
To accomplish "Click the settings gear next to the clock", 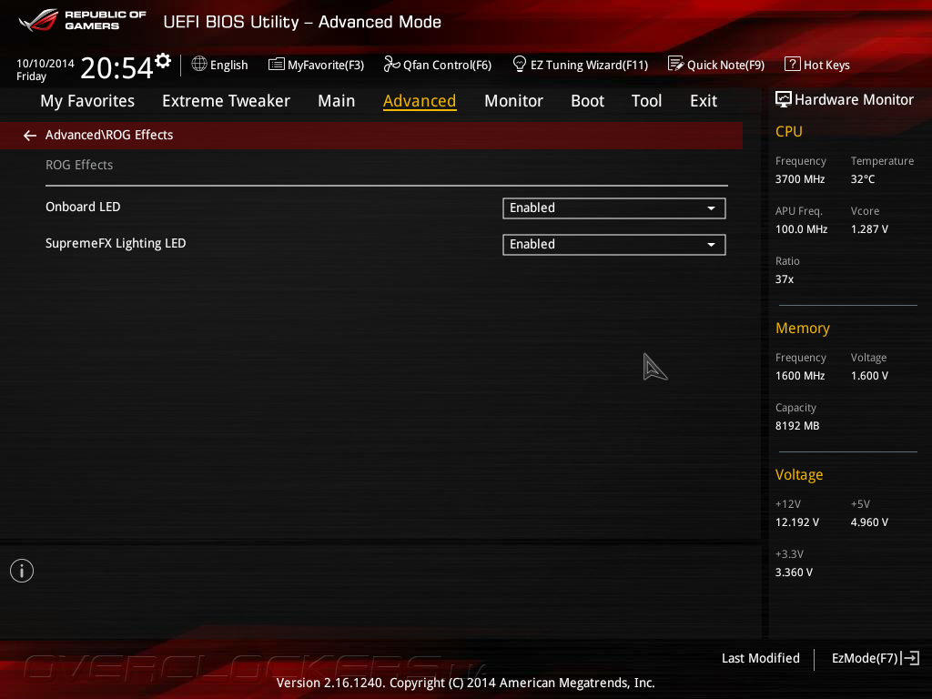I will (163, 61).
